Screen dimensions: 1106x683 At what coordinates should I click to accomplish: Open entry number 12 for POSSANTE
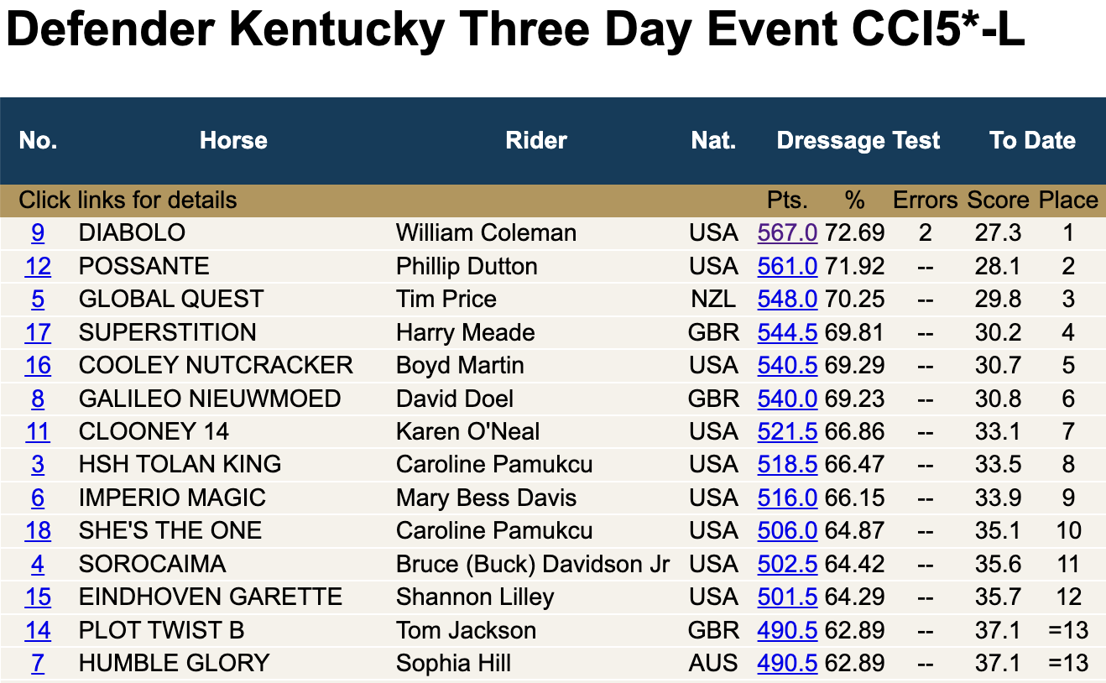(38, 266)
